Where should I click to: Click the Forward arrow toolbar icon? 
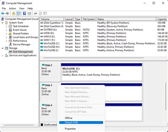[7, 13]
